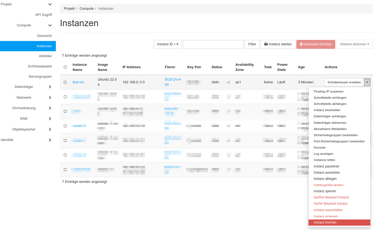The height and width of the screenshot is (230, 376).
Task: Click the Filter button
Action: 252,44
